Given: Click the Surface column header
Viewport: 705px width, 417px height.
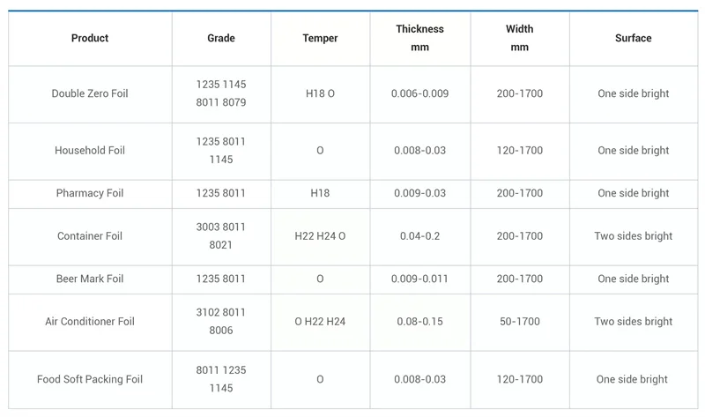Looking at the screenshot, I should point(633,38).
